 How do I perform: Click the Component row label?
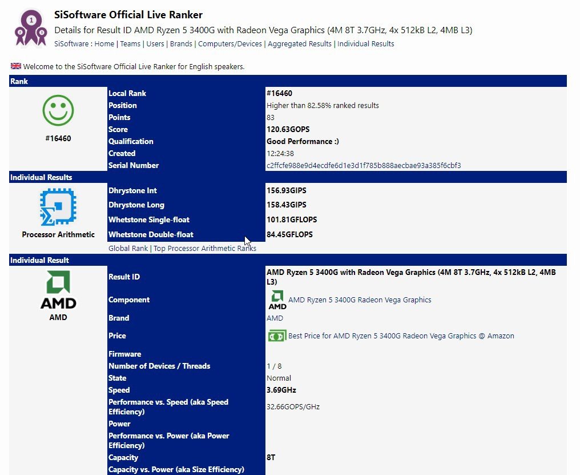point(128,300)
